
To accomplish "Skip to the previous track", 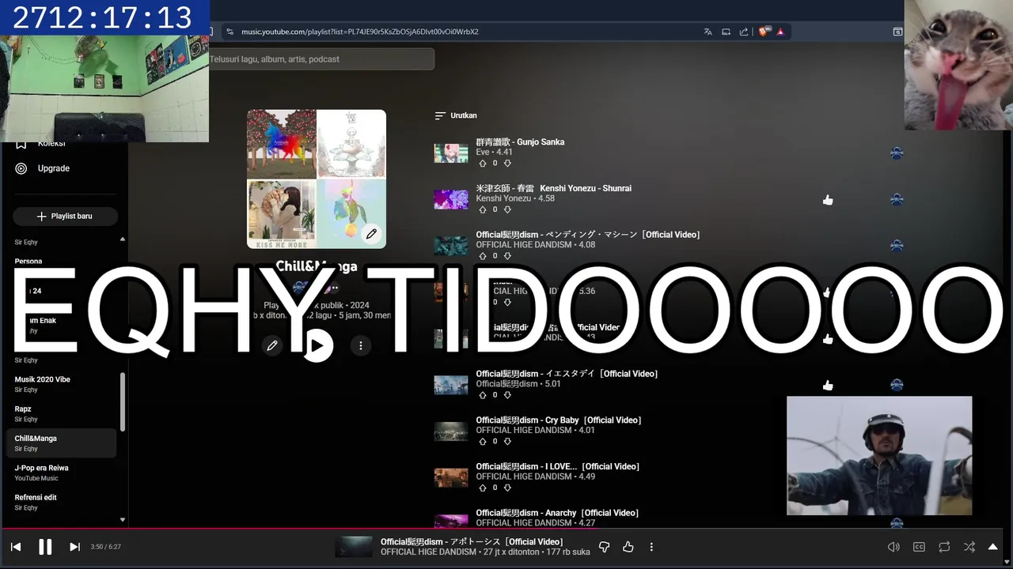I will click(16, 547).
